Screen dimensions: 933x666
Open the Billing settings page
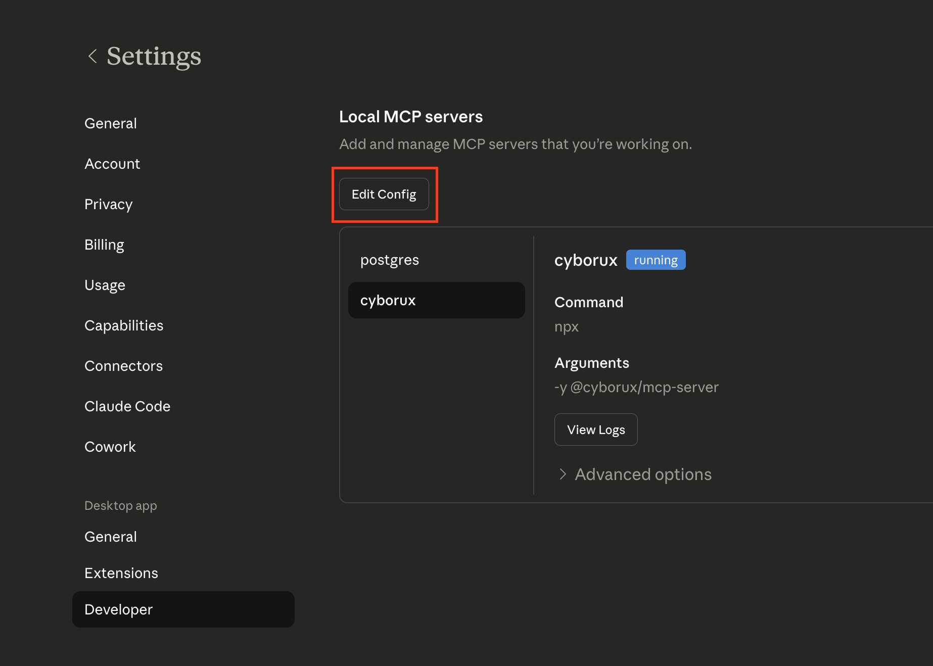(104, 244)
